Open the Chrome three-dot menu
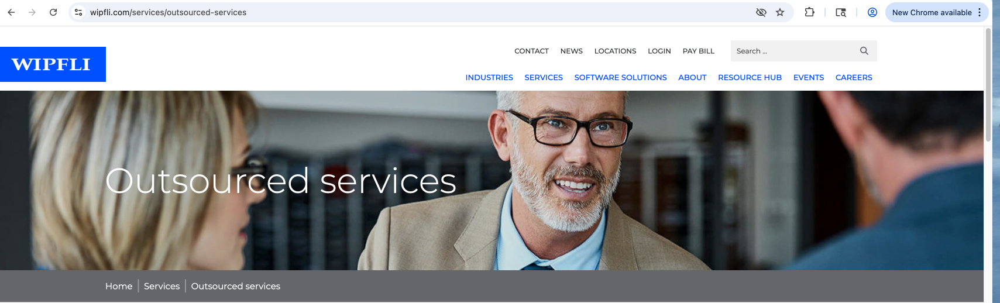The image size is (1000, 303). point(980,12)
